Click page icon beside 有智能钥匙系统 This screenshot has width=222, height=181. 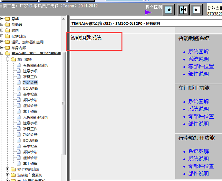click(19, 65)
